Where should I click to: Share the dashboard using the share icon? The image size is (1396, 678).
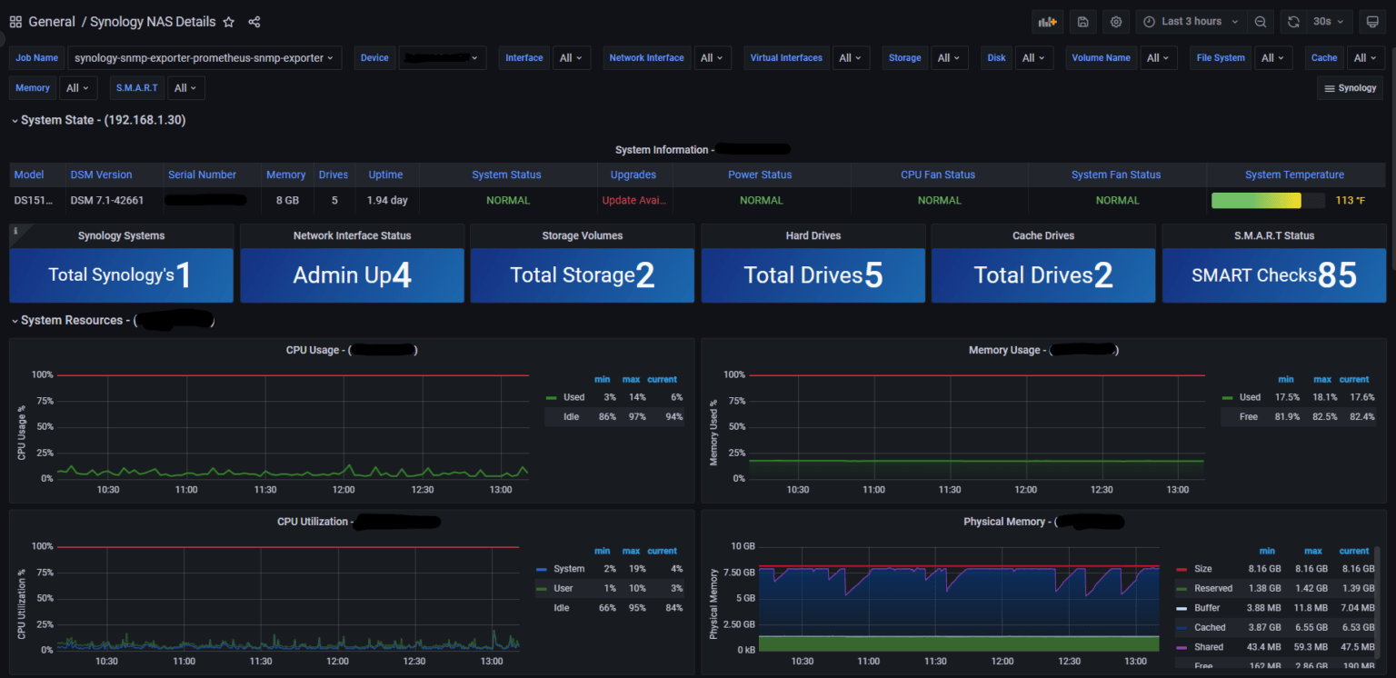pos(254,22)
